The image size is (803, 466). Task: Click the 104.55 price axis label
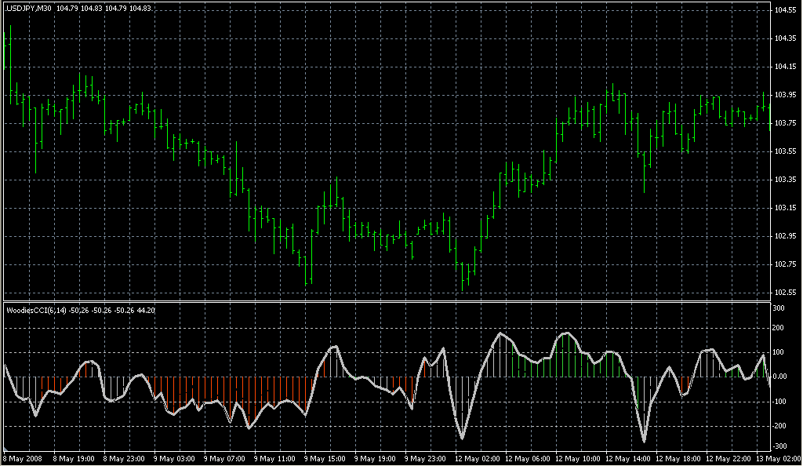(x=784, y=10)
